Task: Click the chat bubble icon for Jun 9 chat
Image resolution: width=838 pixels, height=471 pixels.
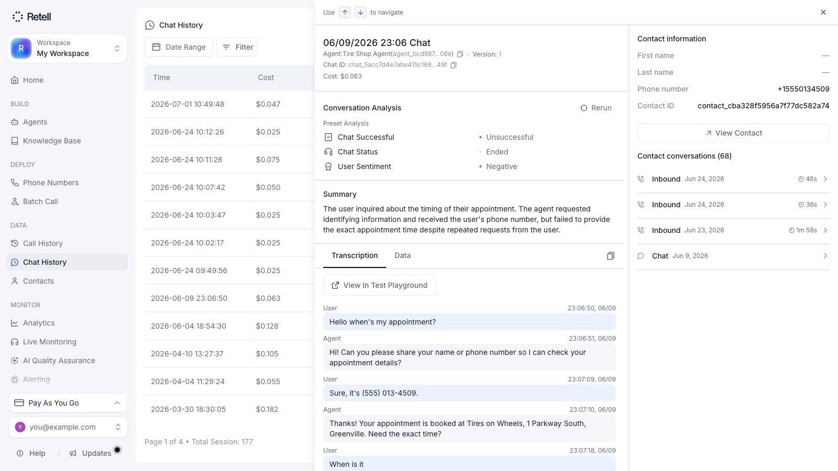Action: pos(641,256)
